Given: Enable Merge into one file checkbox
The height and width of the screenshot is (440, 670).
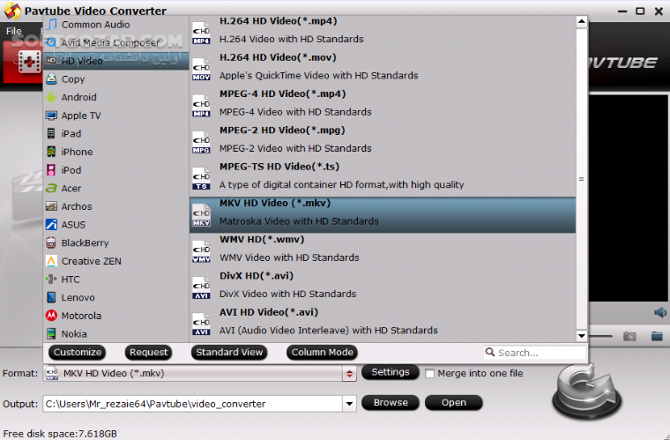Looking at the screenshot, I should (430, 374).
